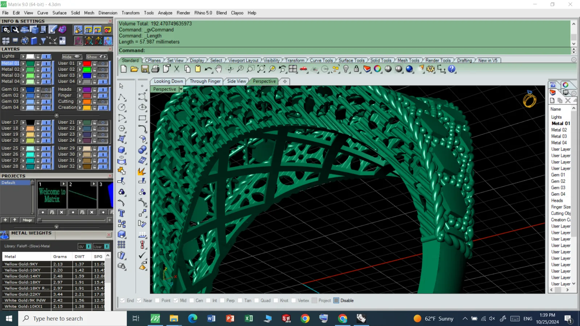Expand the Metal 01 layer arrow
Screen dimensions: 580x326
click(23, 63)
